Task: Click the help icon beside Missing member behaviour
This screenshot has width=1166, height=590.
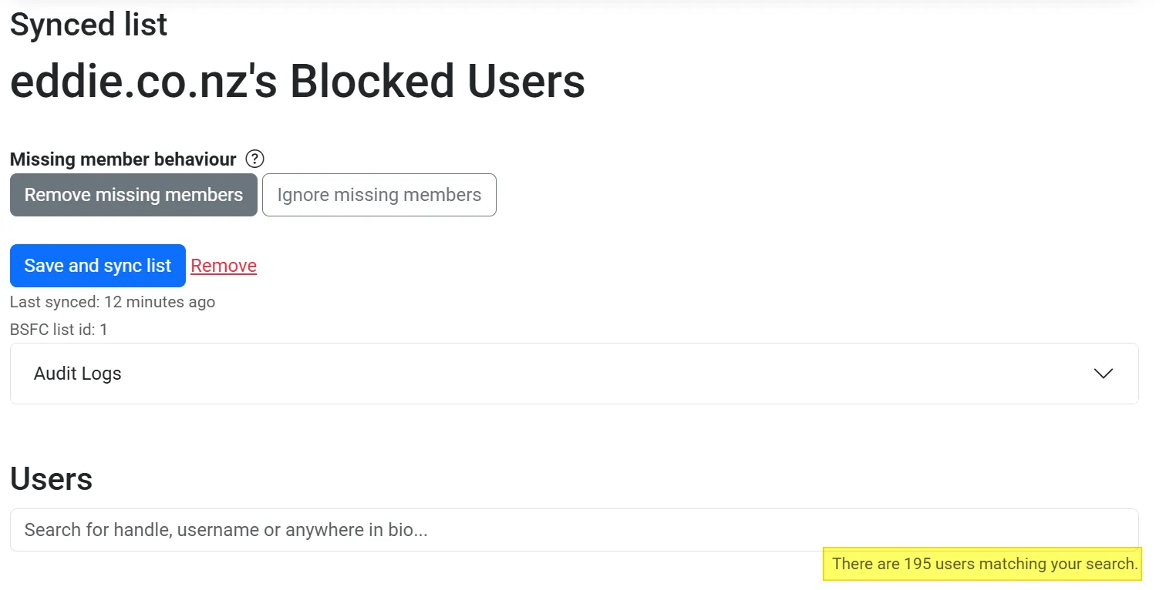Action: coord(254,159)
